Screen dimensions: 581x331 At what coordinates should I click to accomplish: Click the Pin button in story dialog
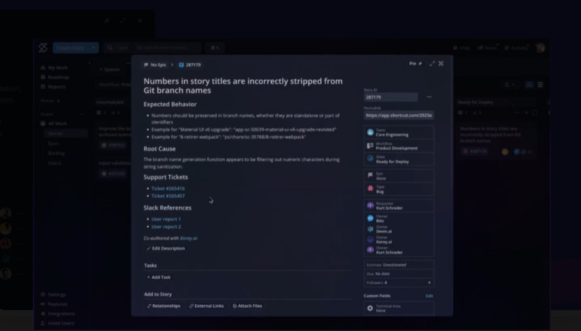(415, 64)
